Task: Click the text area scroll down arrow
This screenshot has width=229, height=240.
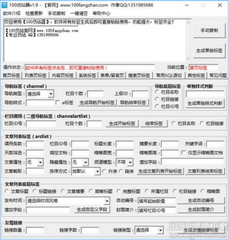Action: pos(188,58)
